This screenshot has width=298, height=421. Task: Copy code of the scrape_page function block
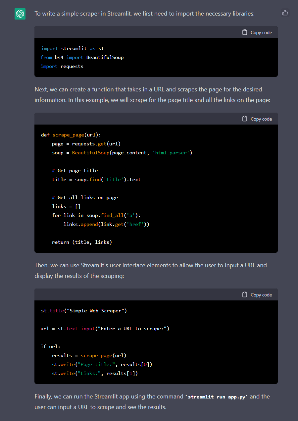click(257, 119)
